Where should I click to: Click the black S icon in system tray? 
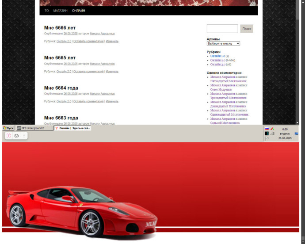(x=267, y=133)
